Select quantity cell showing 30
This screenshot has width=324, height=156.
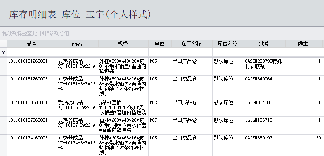303,145
